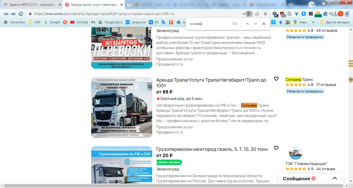Open the share page icon in address bar
The image size is (353, 188).
(257, 14)
